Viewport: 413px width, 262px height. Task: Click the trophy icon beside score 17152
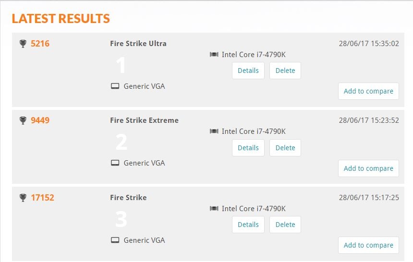23,198
